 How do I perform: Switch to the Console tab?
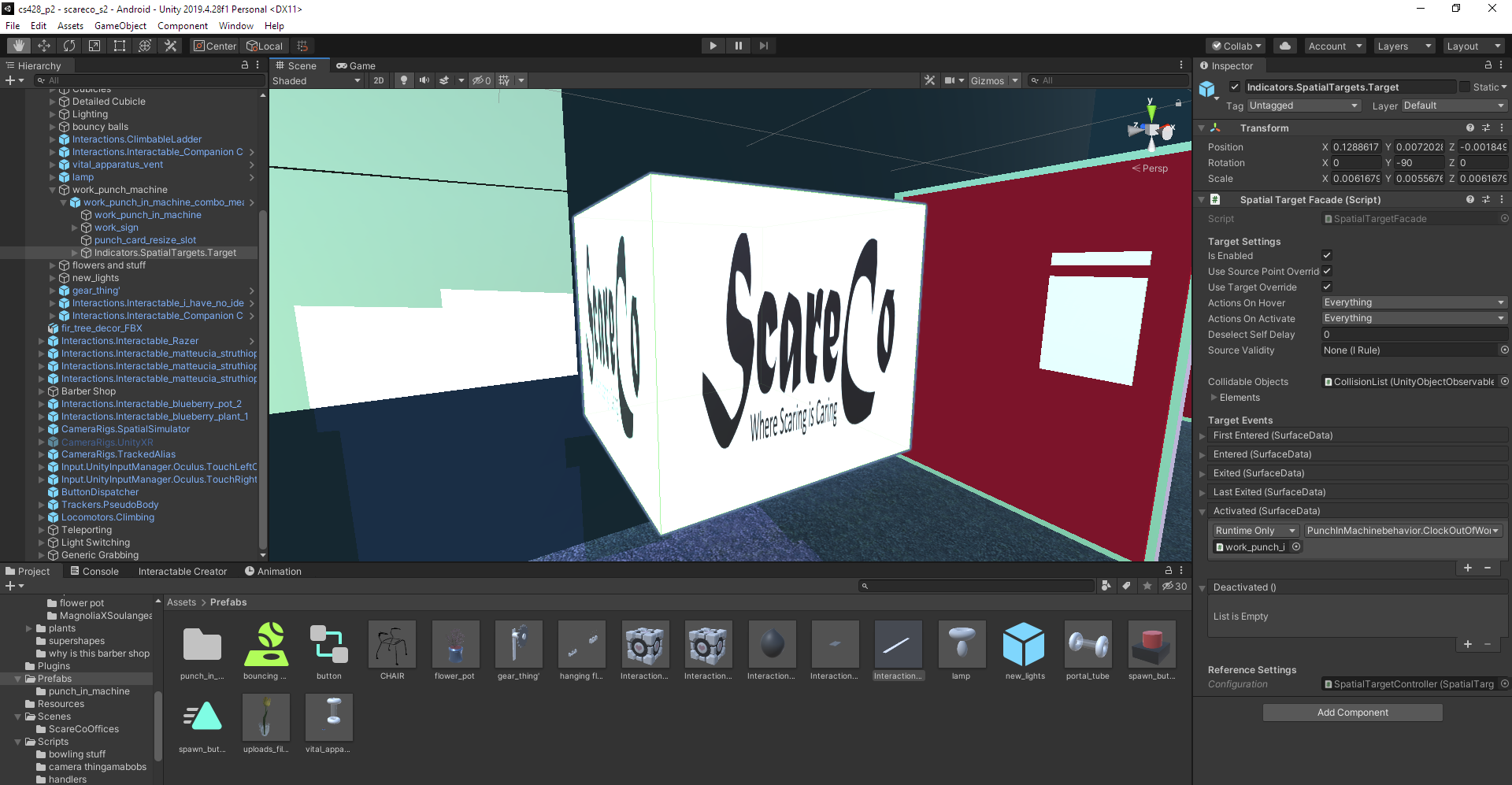click(x=94, y=571)
